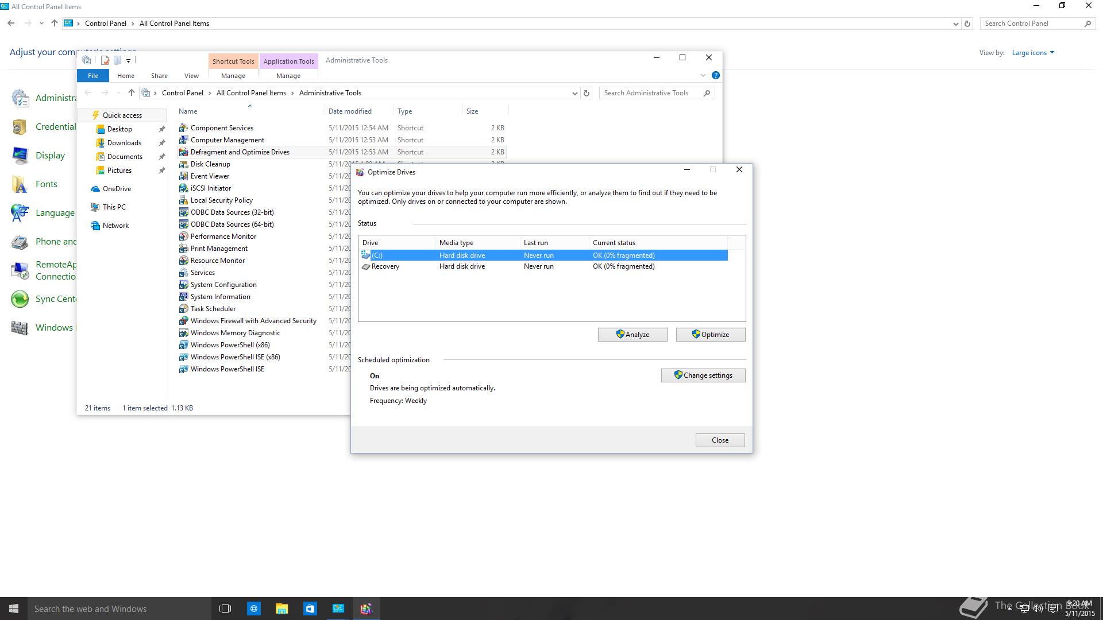Open Component Services shortcut icon
1103x620 pixels.
[183, 128]
